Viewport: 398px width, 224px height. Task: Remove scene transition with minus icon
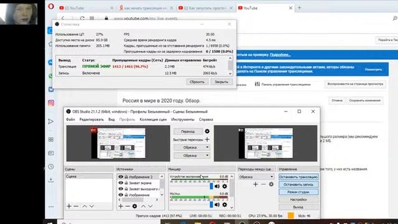pyautogui.click(x=264, y=184)
